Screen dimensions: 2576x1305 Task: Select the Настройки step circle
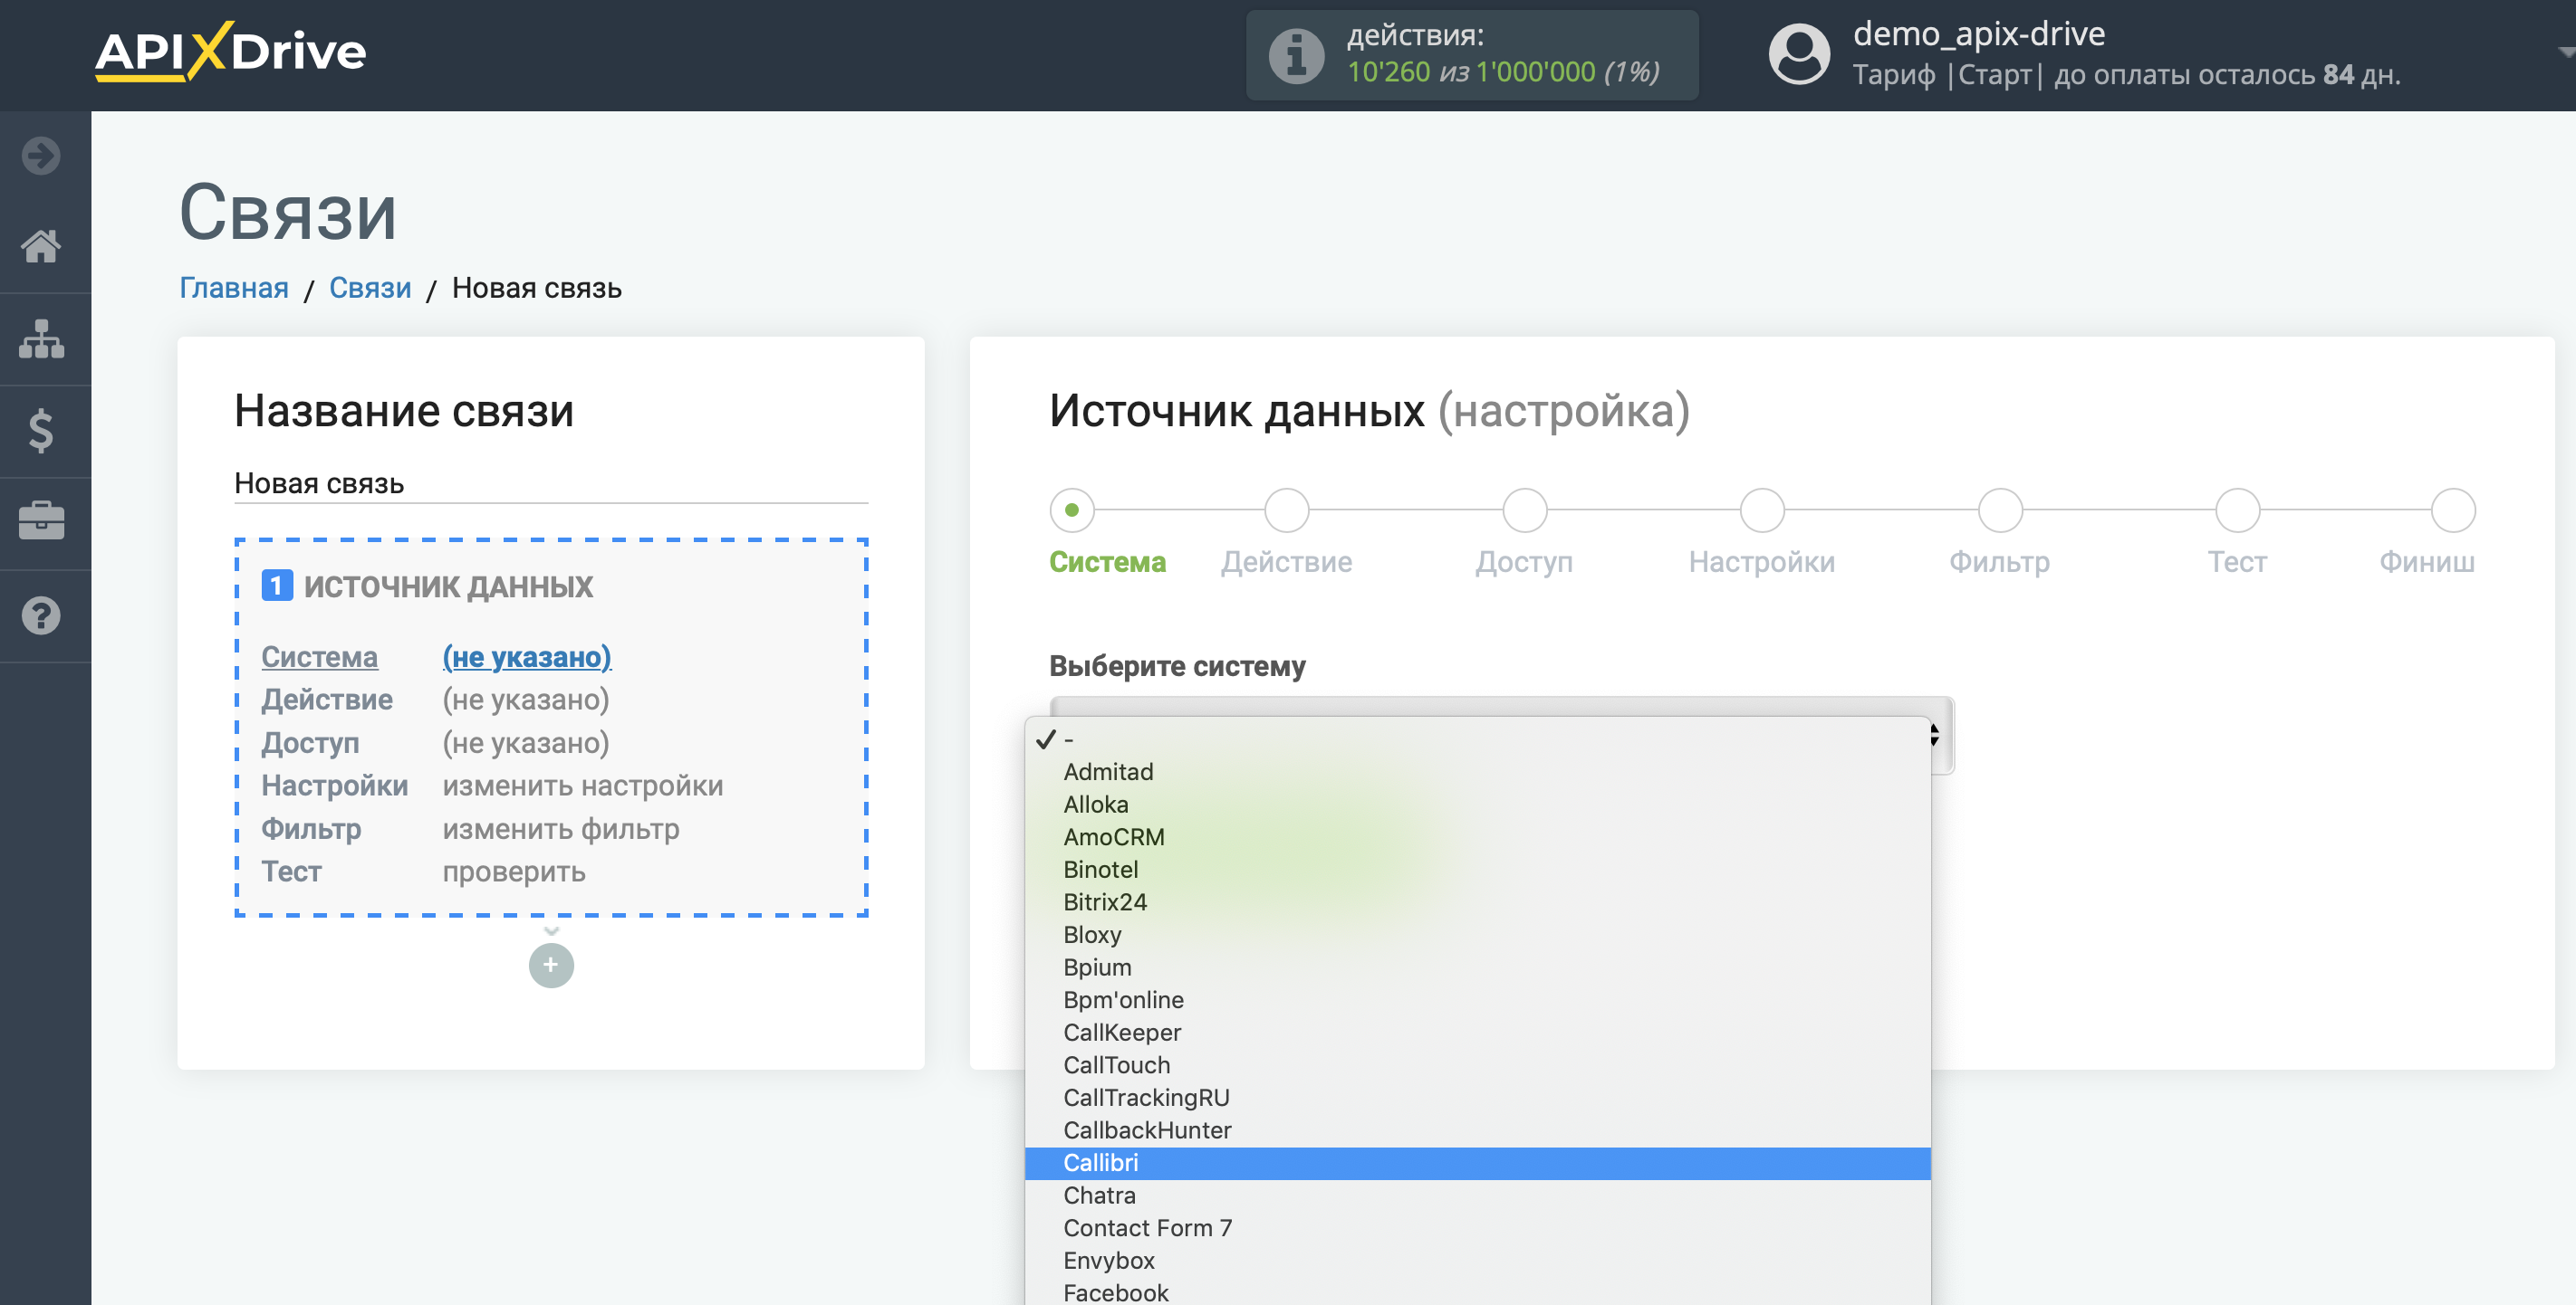click(1762, 510)
